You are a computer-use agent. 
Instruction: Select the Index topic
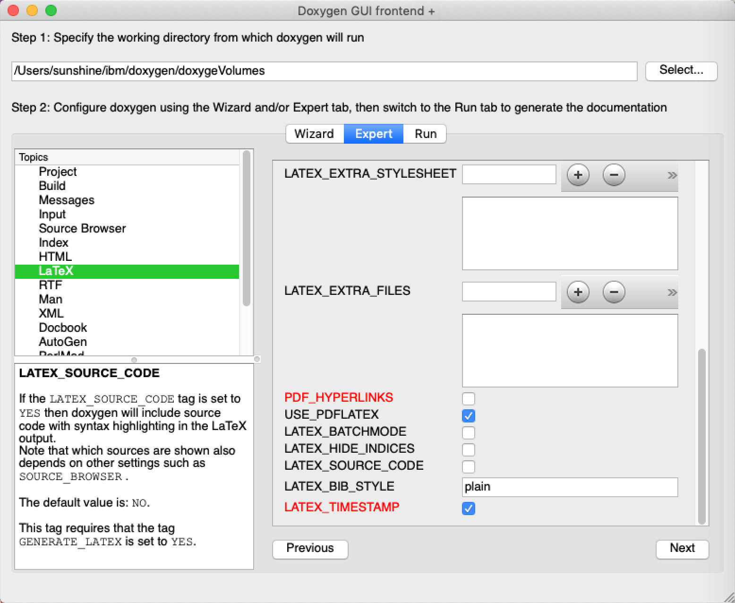click(127, 242)
